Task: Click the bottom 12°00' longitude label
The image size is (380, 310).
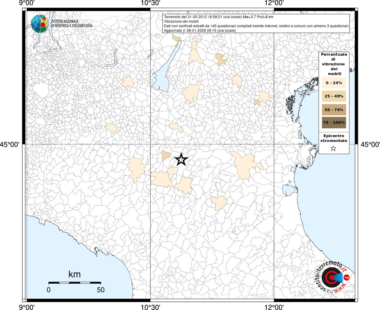Action: (x=274, y=307)
